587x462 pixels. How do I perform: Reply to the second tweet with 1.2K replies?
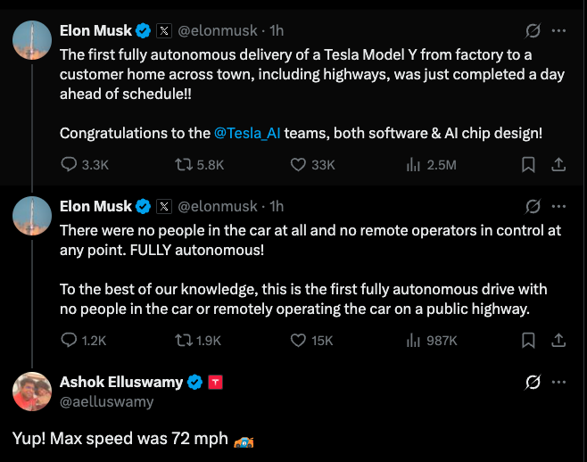(70, 340)
